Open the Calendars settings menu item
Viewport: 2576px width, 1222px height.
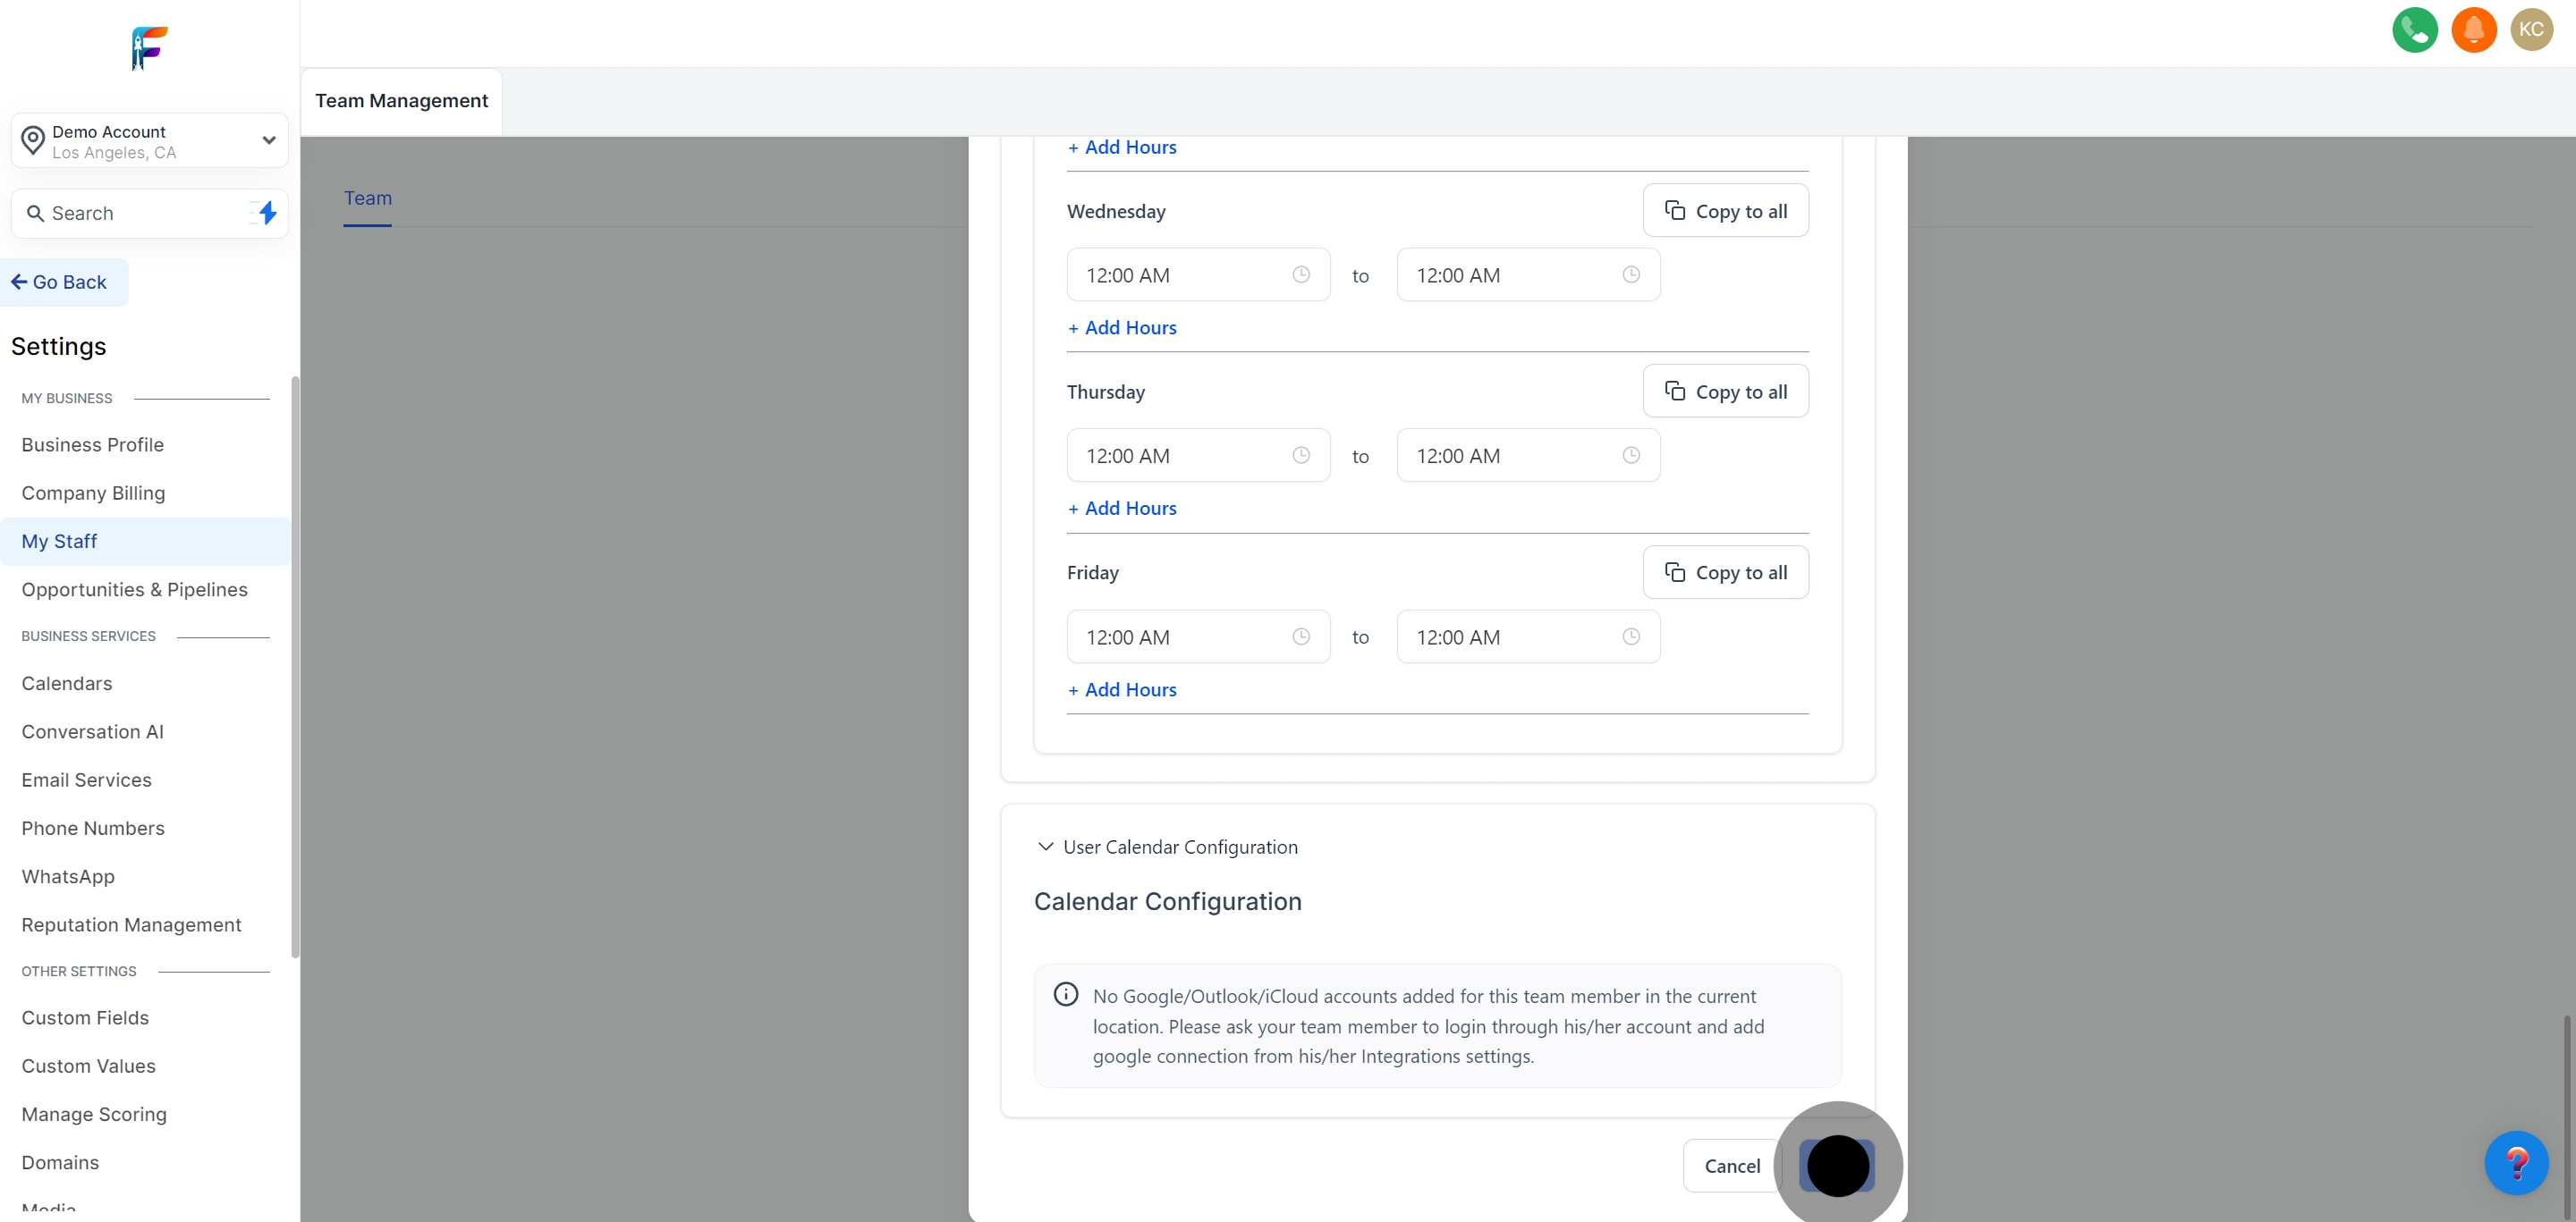(67, 684)
